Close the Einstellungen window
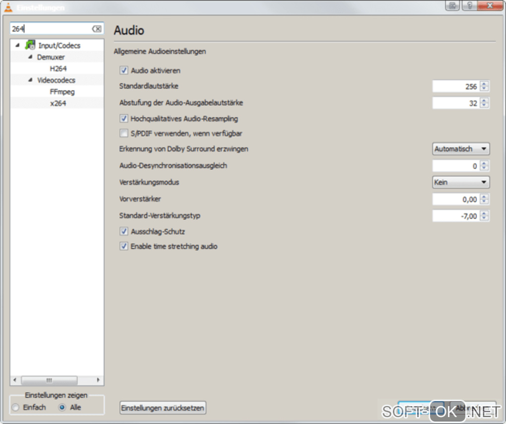506x424 pixels. pos(490,5)
